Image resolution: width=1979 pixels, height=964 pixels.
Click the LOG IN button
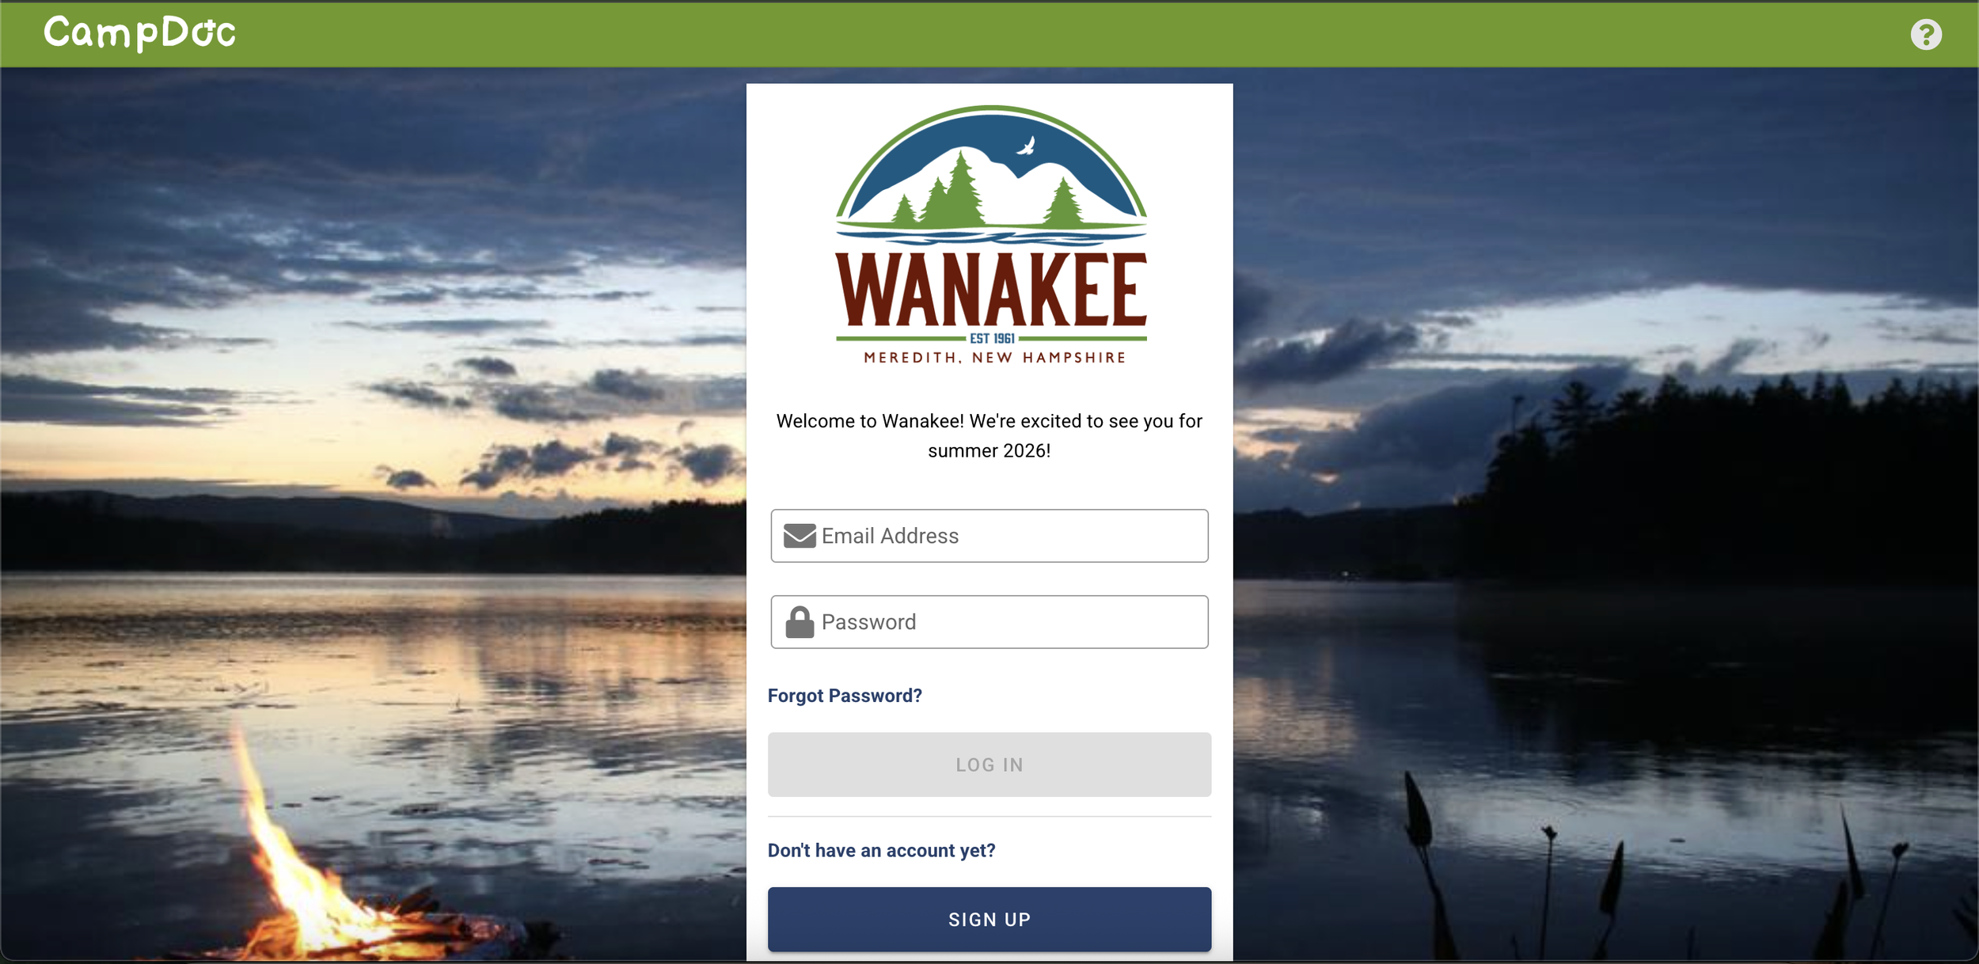[989, 765]
